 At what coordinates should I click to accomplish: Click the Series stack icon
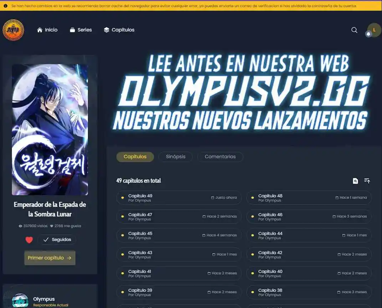[72, 30]
